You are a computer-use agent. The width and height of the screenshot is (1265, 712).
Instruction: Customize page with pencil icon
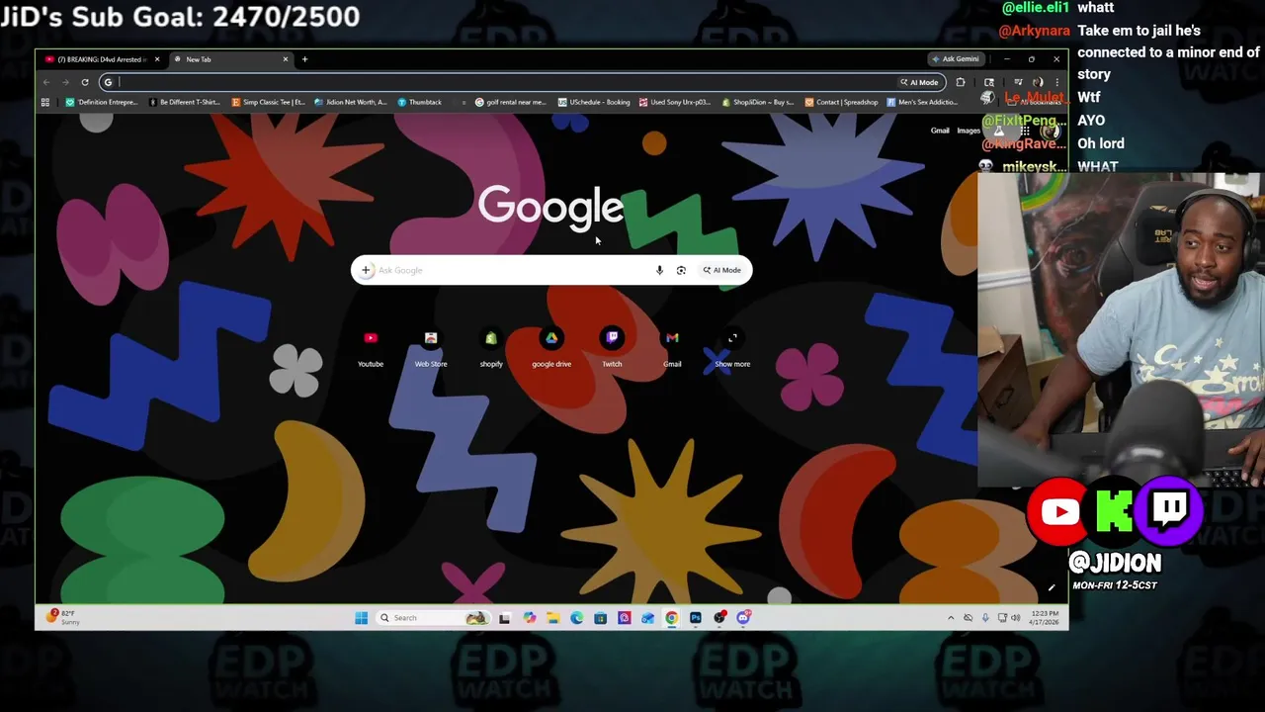pyautogui.click(x=1052, y=588)
